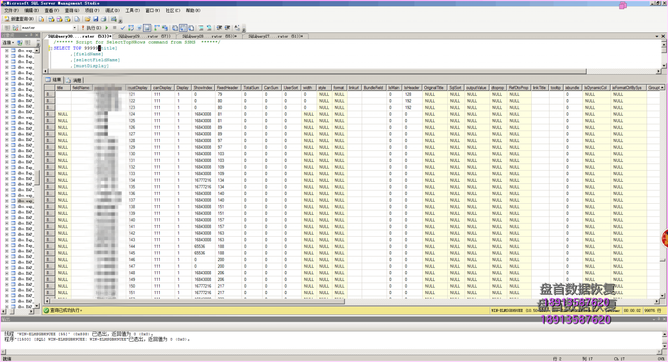
Task: Open the Edit (编辑) menu
Action: pos(31,10)
